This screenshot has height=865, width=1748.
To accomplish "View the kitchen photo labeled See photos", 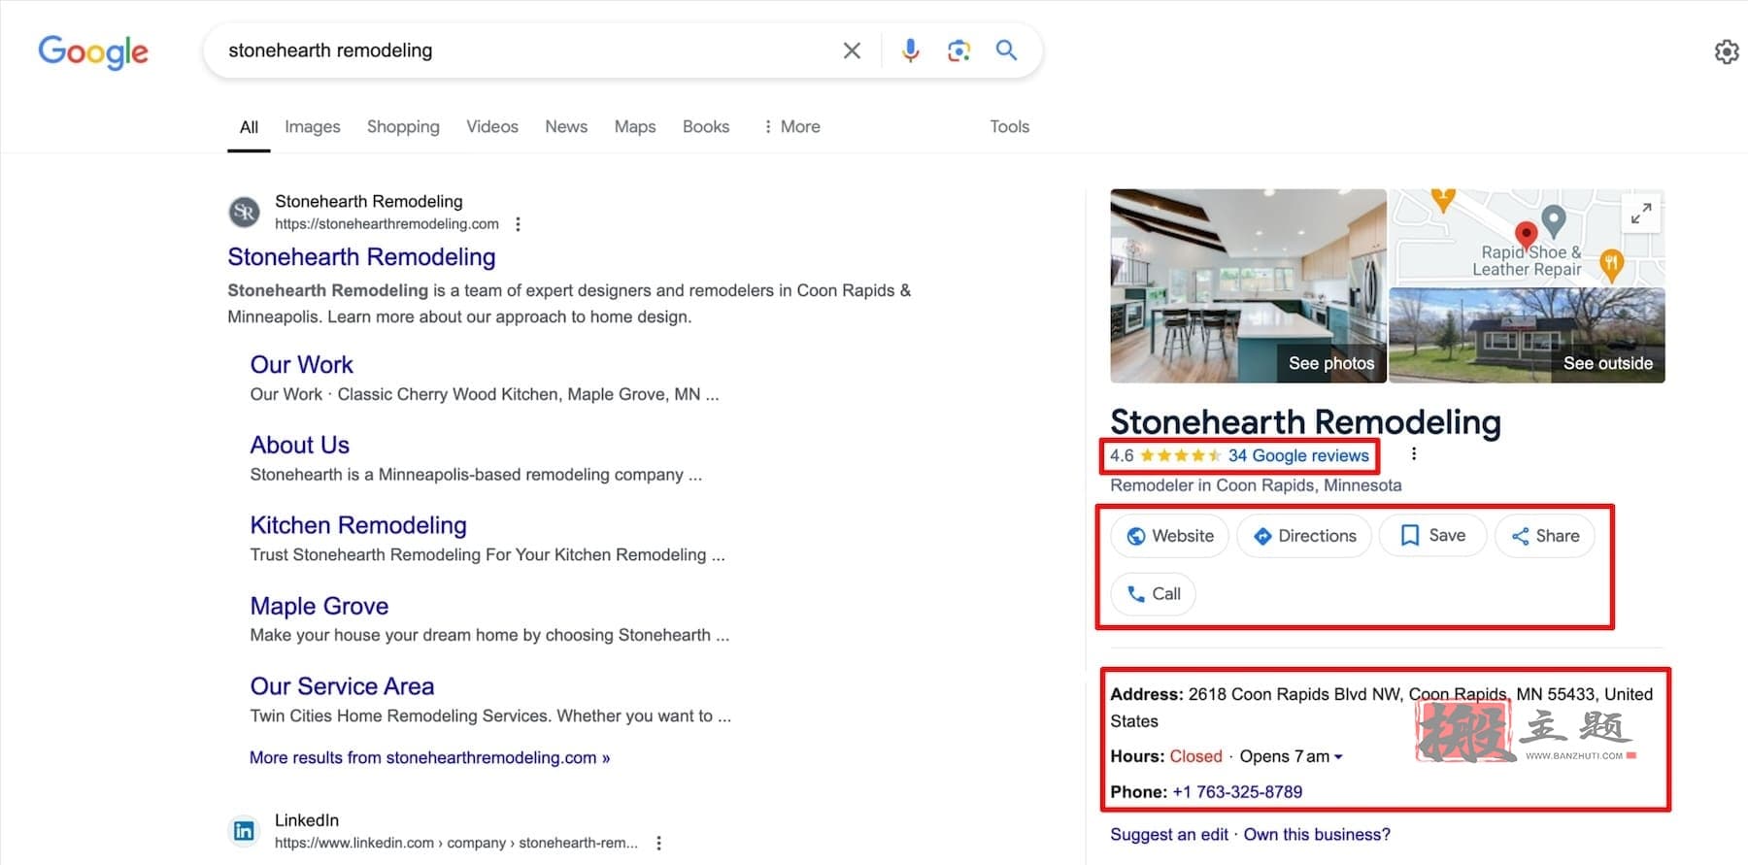I will [1249, 286].
